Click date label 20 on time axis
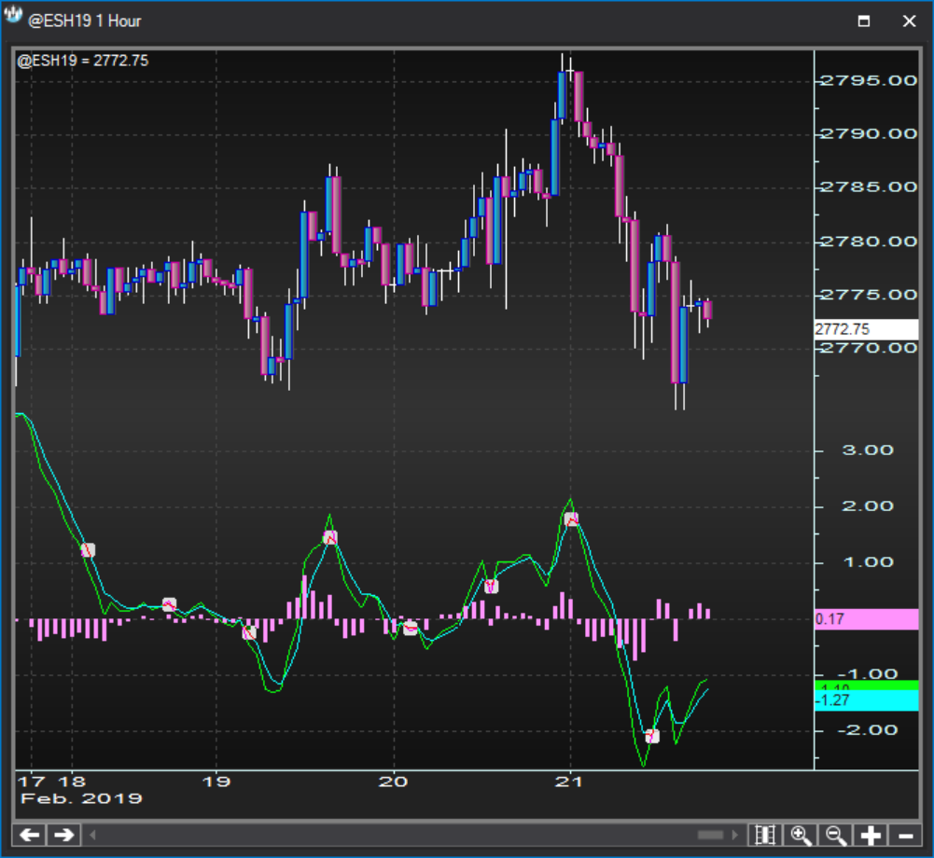Screen dimensions: 934x858 [x=393, y=782]
